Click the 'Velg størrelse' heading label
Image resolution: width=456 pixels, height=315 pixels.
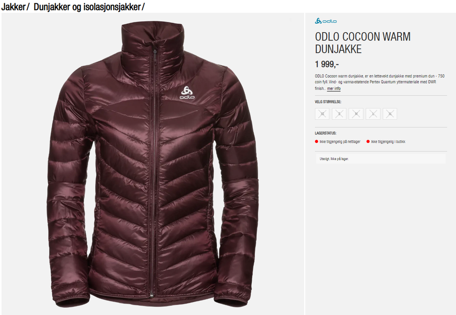328,102
